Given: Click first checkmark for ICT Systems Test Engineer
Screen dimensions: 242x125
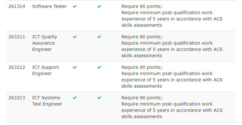Looking at the screenshot, I should coord(75,98).
